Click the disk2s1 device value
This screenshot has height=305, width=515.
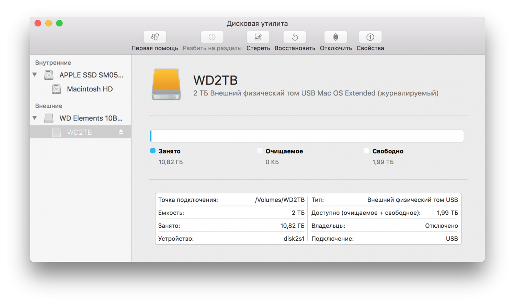coord(294,239)
